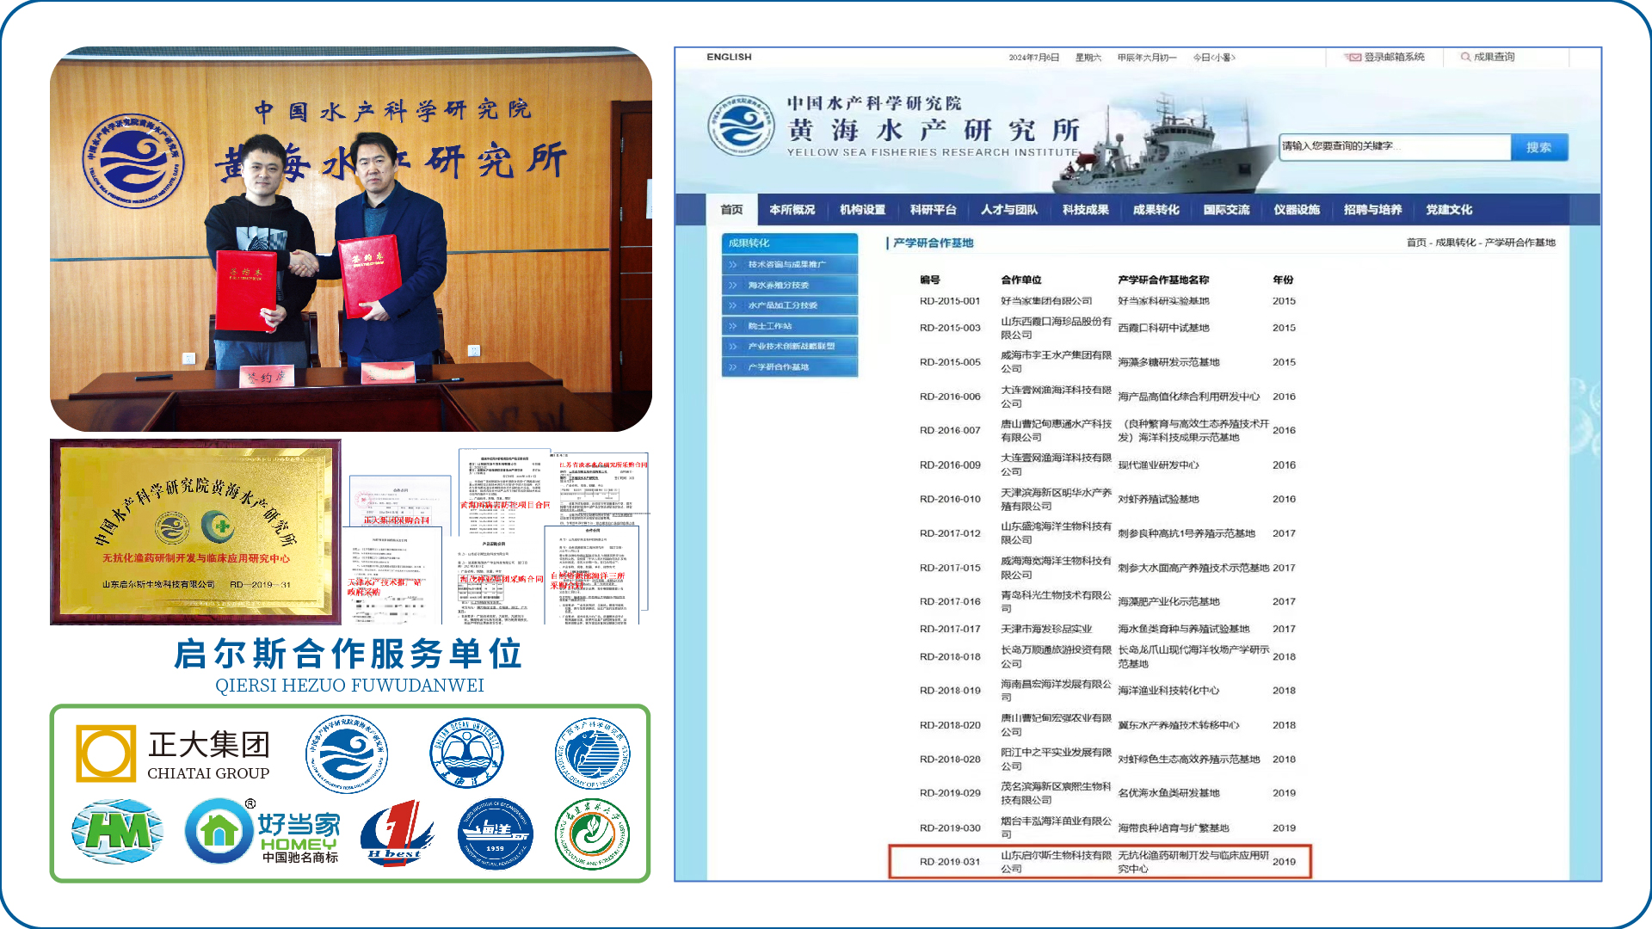Click the Yellow Sea institute logo in partner box
The width and height of the screenshot is (1652, 929).
[x=347, y=754]
